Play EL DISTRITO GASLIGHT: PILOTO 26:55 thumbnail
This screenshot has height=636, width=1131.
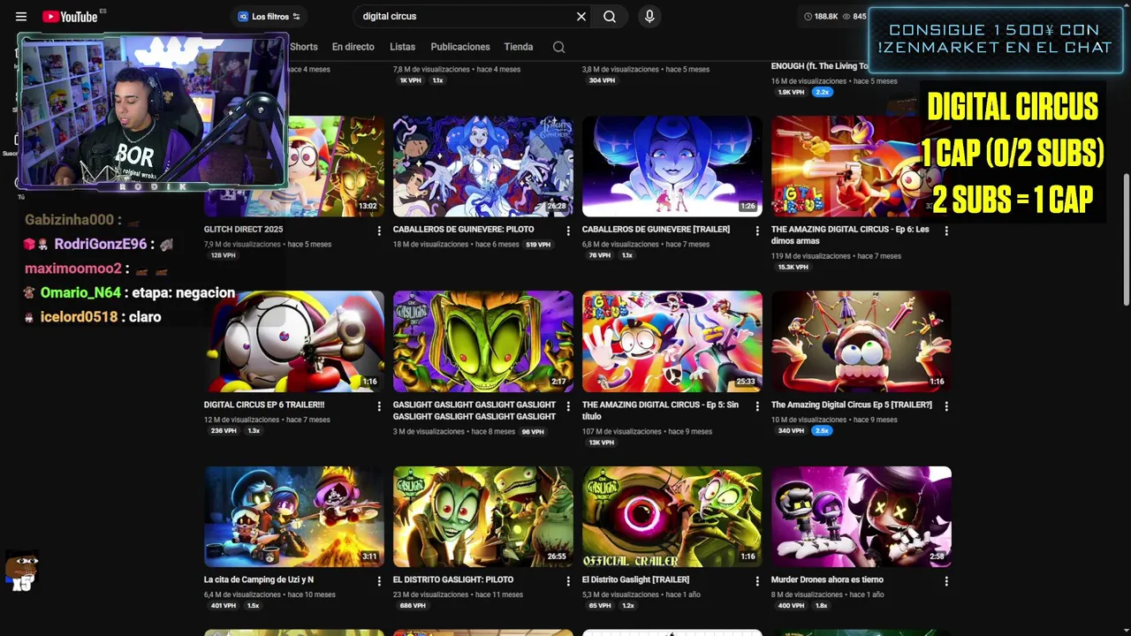pyautogui.click(x=483, y=517)
